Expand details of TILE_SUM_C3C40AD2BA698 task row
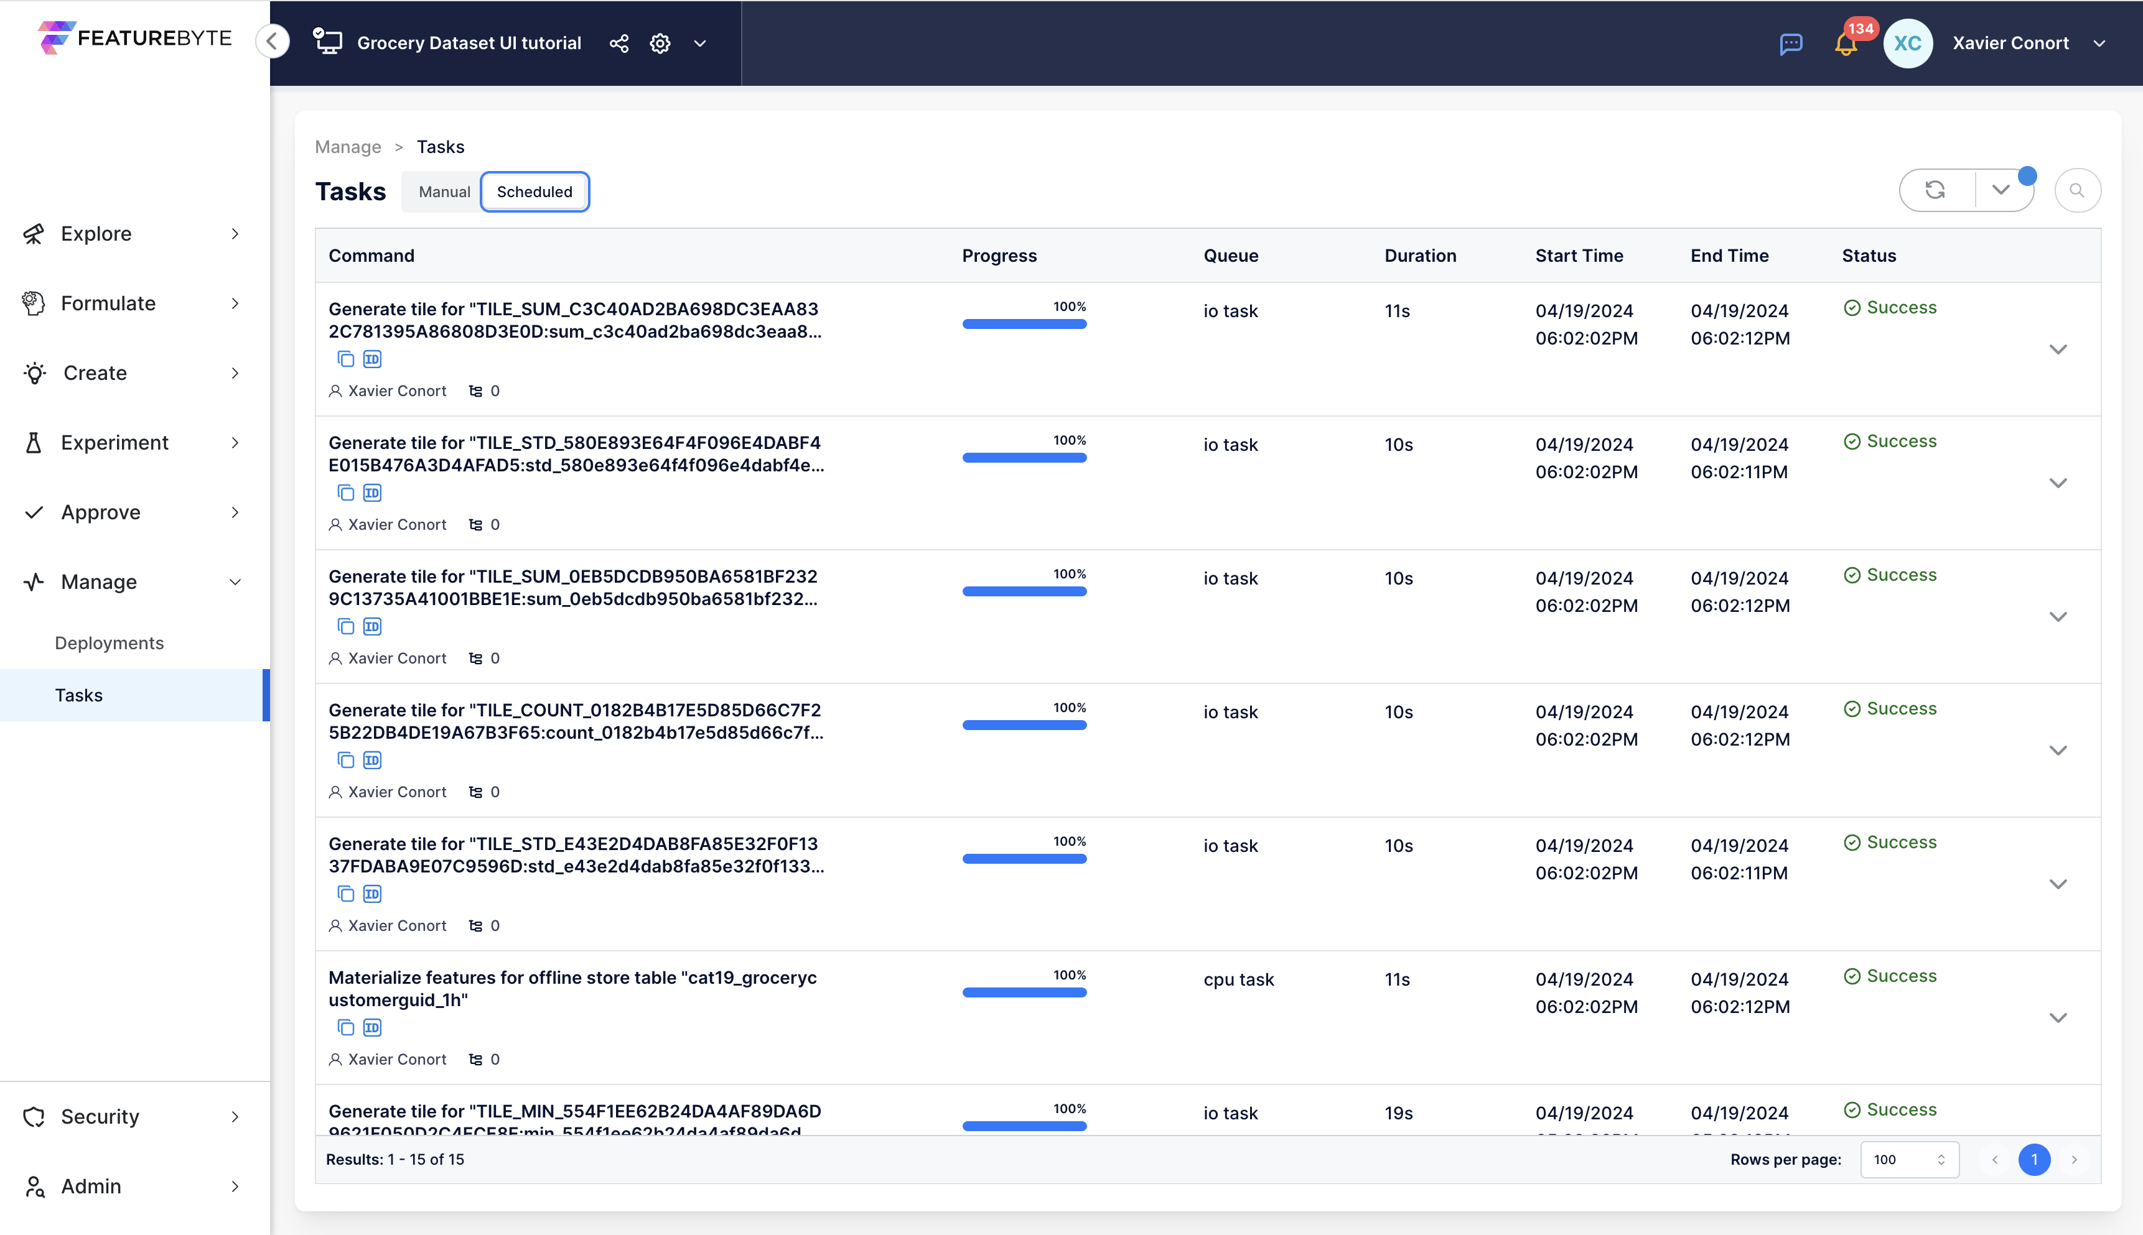The image size is (2143, 1235). (2057, 349)
